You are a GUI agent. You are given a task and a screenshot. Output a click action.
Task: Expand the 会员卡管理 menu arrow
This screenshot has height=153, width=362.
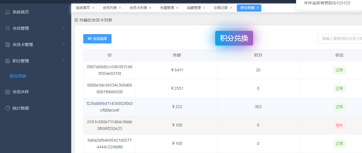click(64, 44)
